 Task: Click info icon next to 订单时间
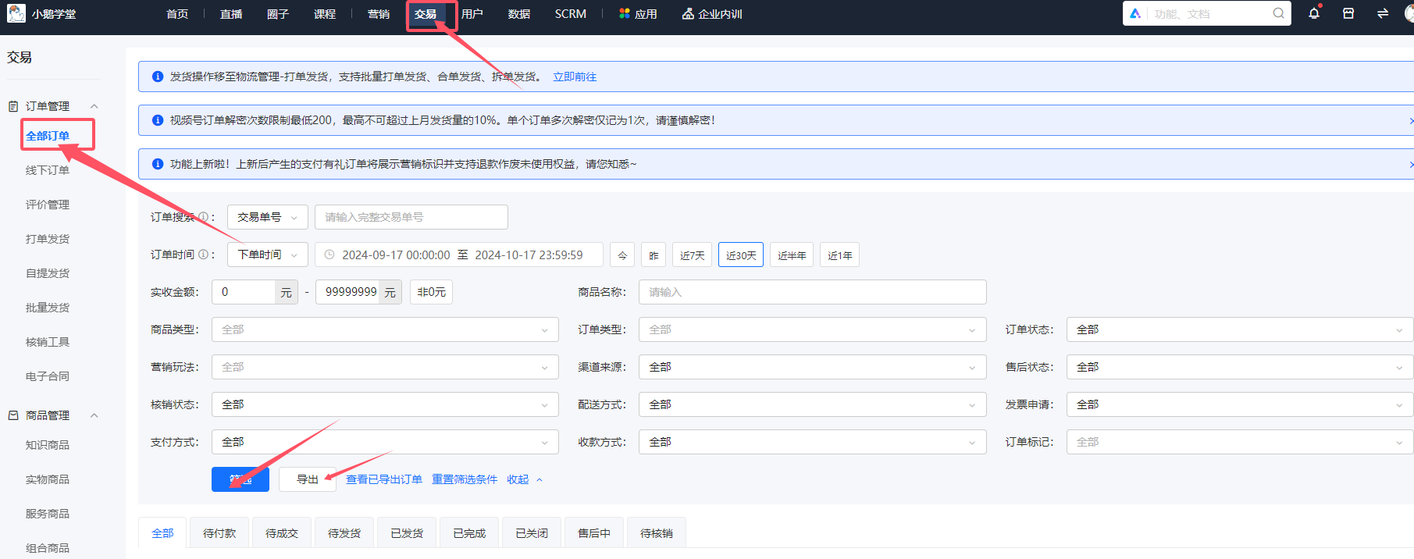pos(203,255)
